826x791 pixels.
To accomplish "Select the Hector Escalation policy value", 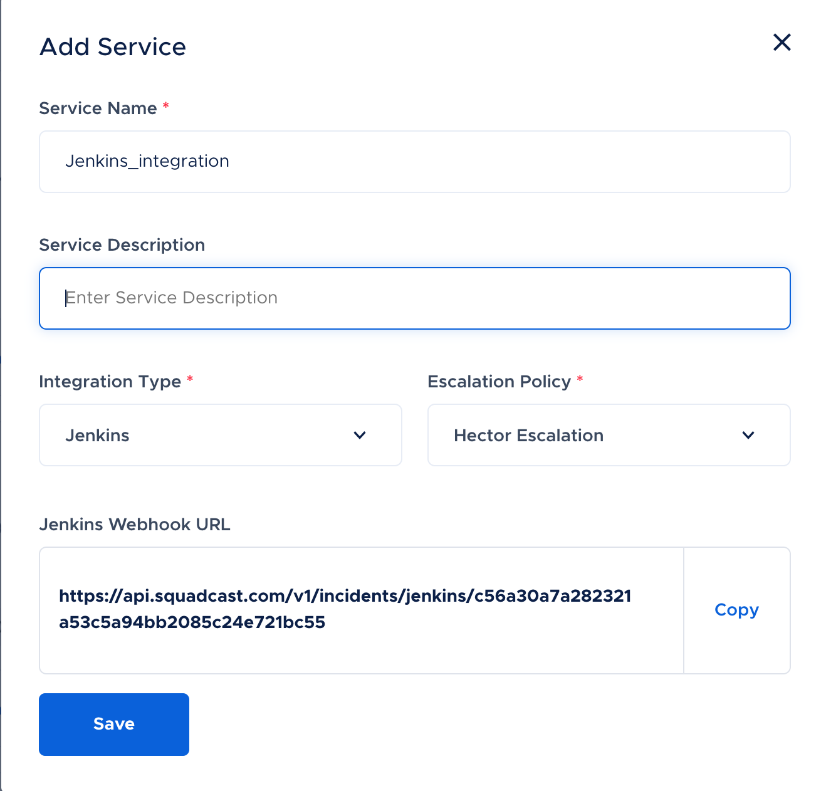I will click(528, 435).
